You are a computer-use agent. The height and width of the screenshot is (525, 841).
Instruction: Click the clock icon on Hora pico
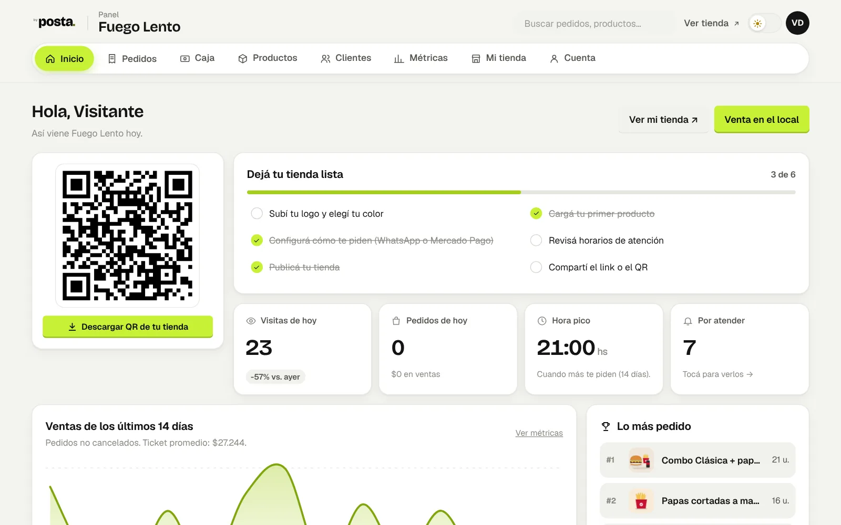[x=542, y=321]
